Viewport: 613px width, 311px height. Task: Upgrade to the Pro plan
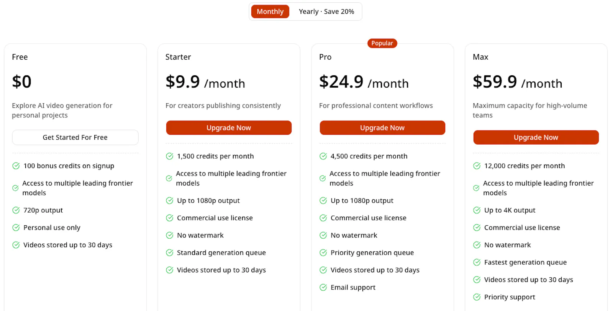coord(382,128)
